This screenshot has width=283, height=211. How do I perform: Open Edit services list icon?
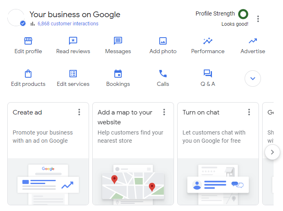(x=73, y=74)
